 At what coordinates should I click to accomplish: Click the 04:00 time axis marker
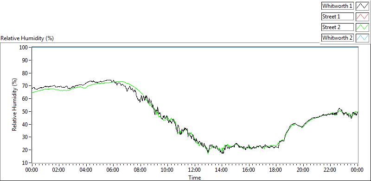point(86,169)
